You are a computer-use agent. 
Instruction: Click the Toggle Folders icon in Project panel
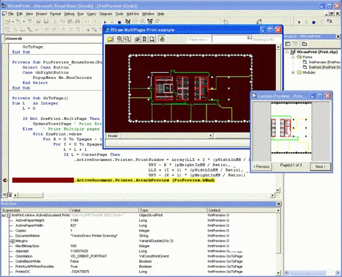tap(305, 43)
